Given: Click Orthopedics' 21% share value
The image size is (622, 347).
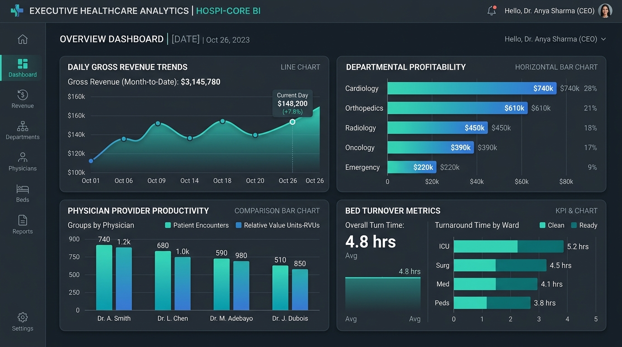Looking at the screenshot, I should [590, 108].
